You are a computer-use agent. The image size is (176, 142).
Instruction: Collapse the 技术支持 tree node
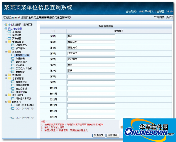coord(6,102)
